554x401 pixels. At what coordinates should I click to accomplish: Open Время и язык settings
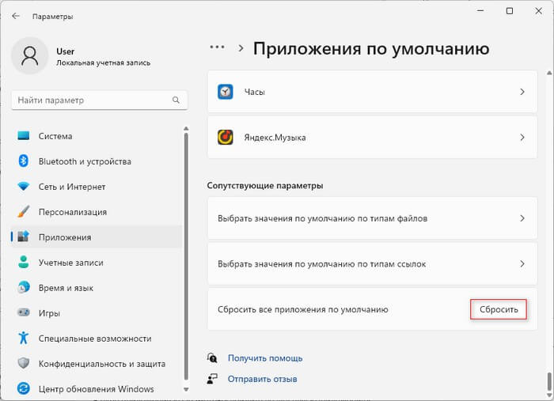coord(96,288)
